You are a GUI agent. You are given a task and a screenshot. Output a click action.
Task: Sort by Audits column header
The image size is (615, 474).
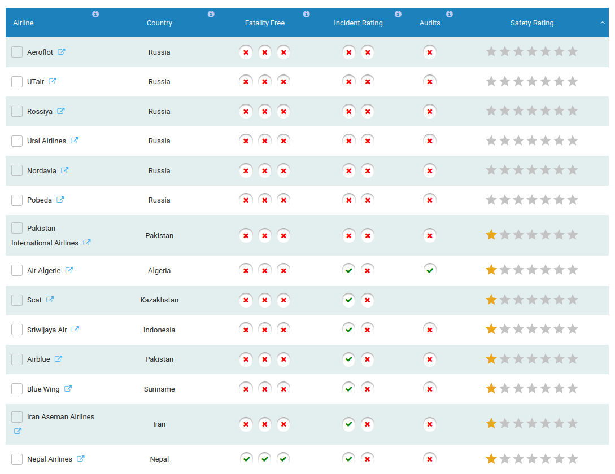pyautogui.click(x=430, y=23)
